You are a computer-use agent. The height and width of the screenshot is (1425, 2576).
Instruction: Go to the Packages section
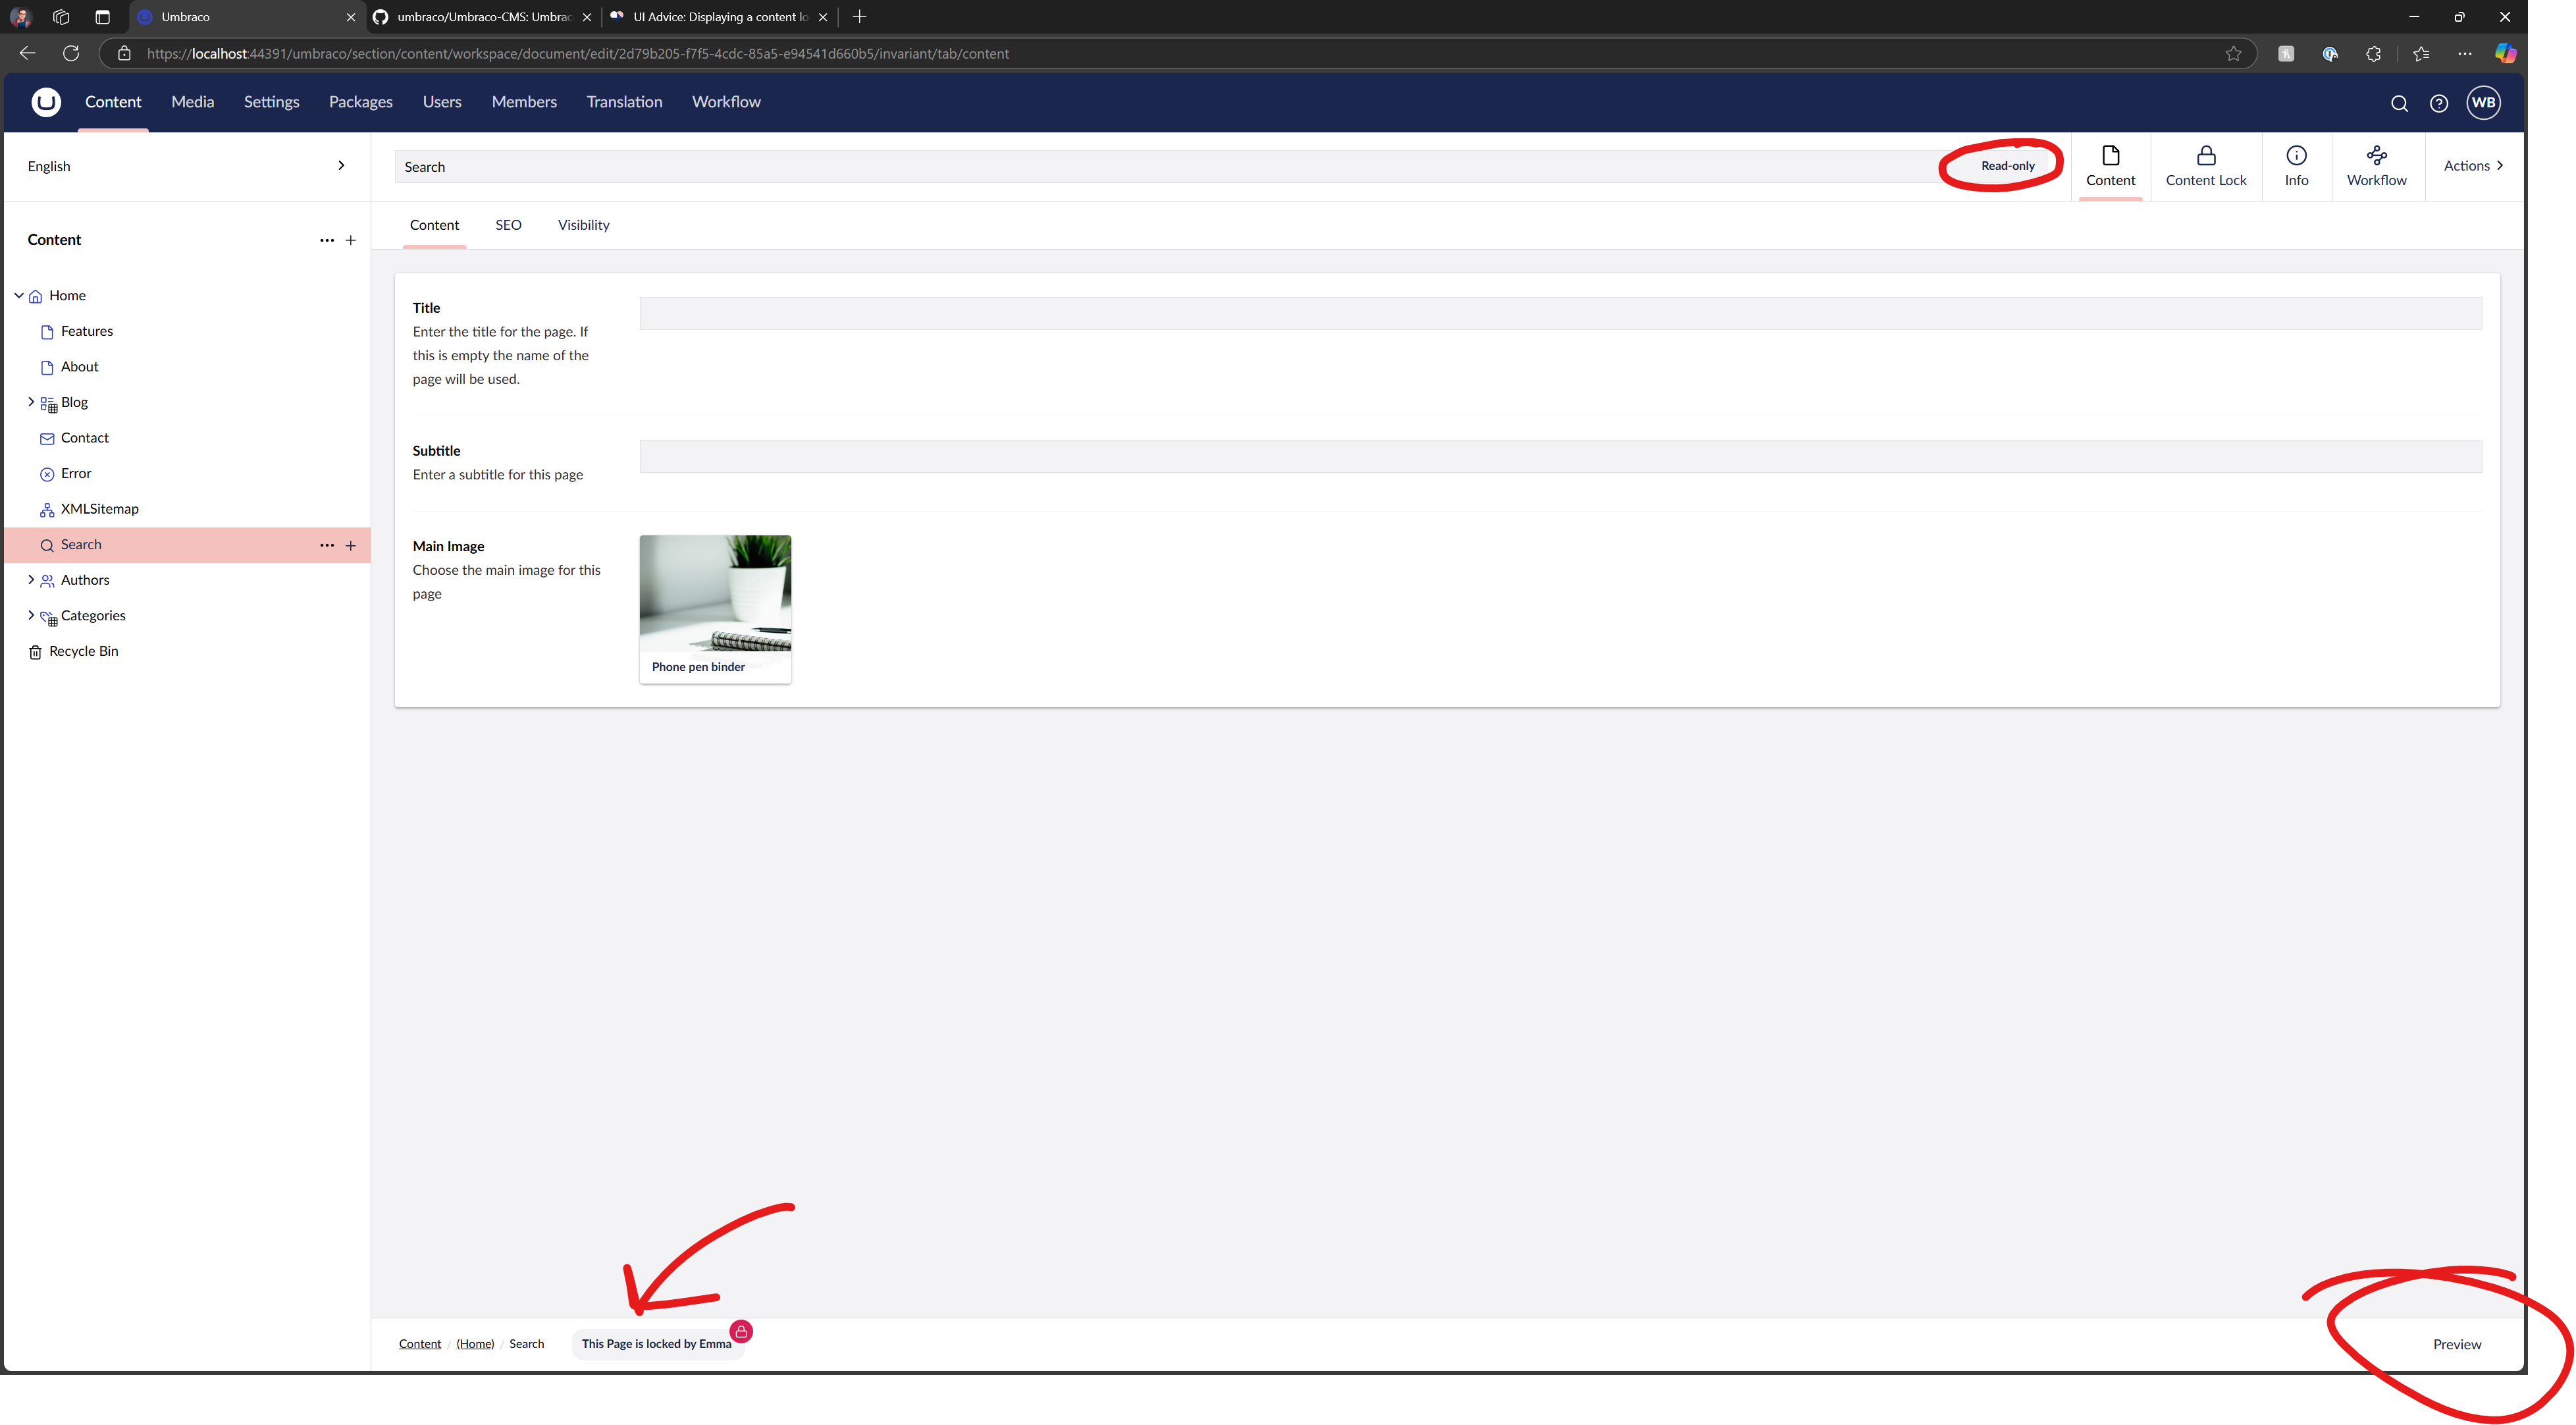point(361,102)
